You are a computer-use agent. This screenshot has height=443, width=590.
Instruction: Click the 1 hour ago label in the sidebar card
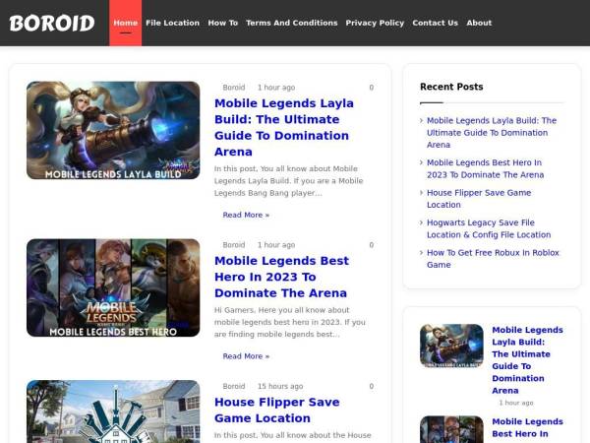(516, 403)
